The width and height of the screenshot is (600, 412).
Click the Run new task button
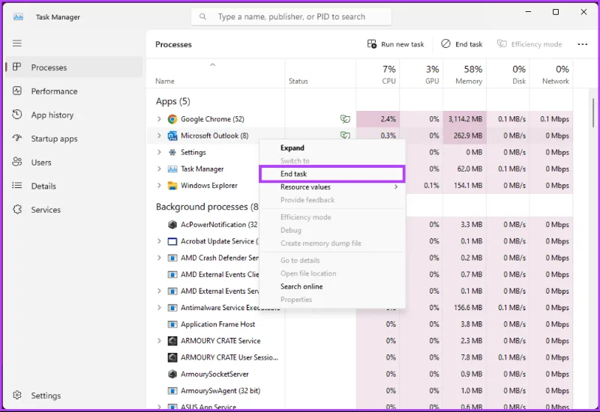point(395,44)
